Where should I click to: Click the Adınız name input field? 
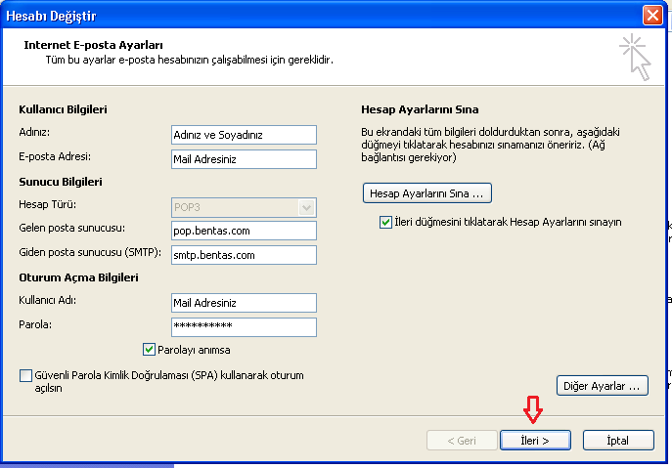[244, 135]
